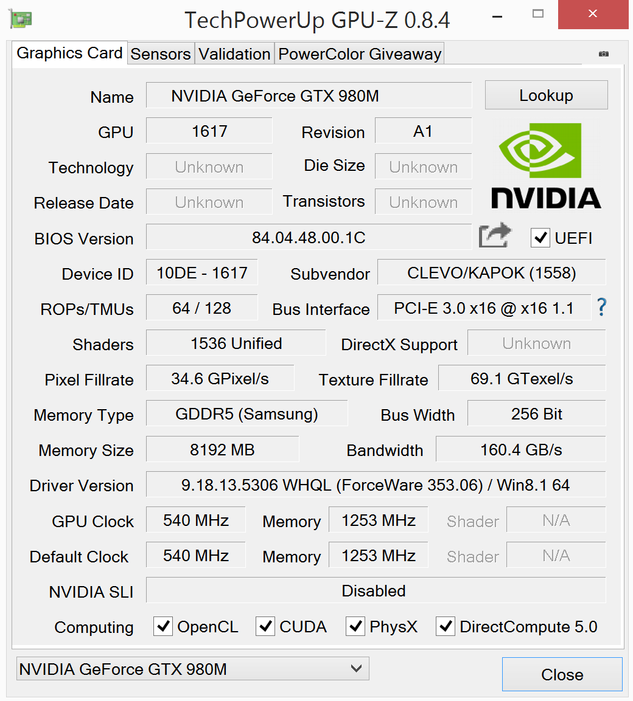Toggle the CUDA checkbox
Image resolution: width=633 pixels, height=701 pixels.
pyautogui.click(x=265, y=626)
